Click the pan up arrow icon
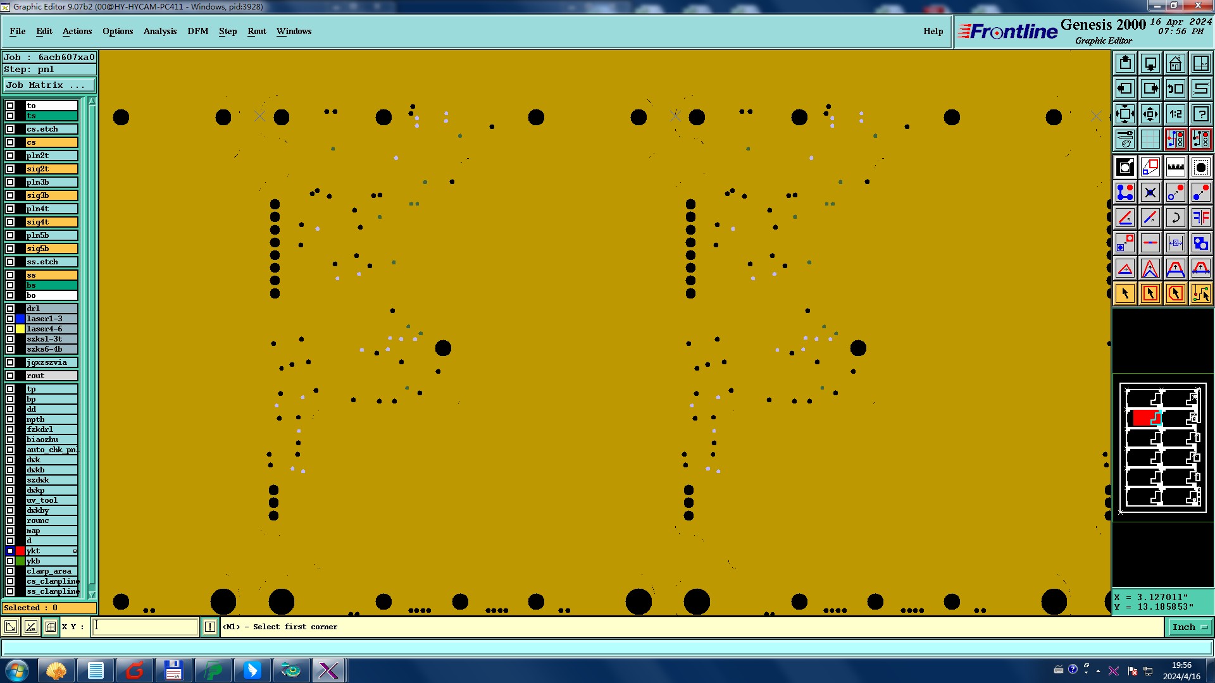Screen dimensions: 1215x683 click(x=1125, y=63)
